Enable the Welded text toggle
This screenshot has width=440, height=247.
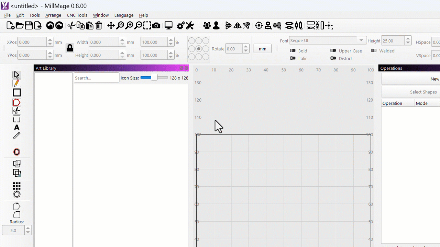pos(374,51)
